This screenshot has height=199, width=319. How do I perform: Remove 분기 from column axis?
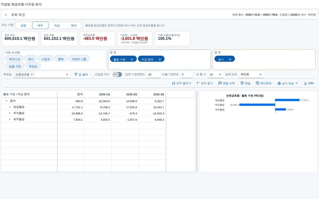(x=230, y=59)
